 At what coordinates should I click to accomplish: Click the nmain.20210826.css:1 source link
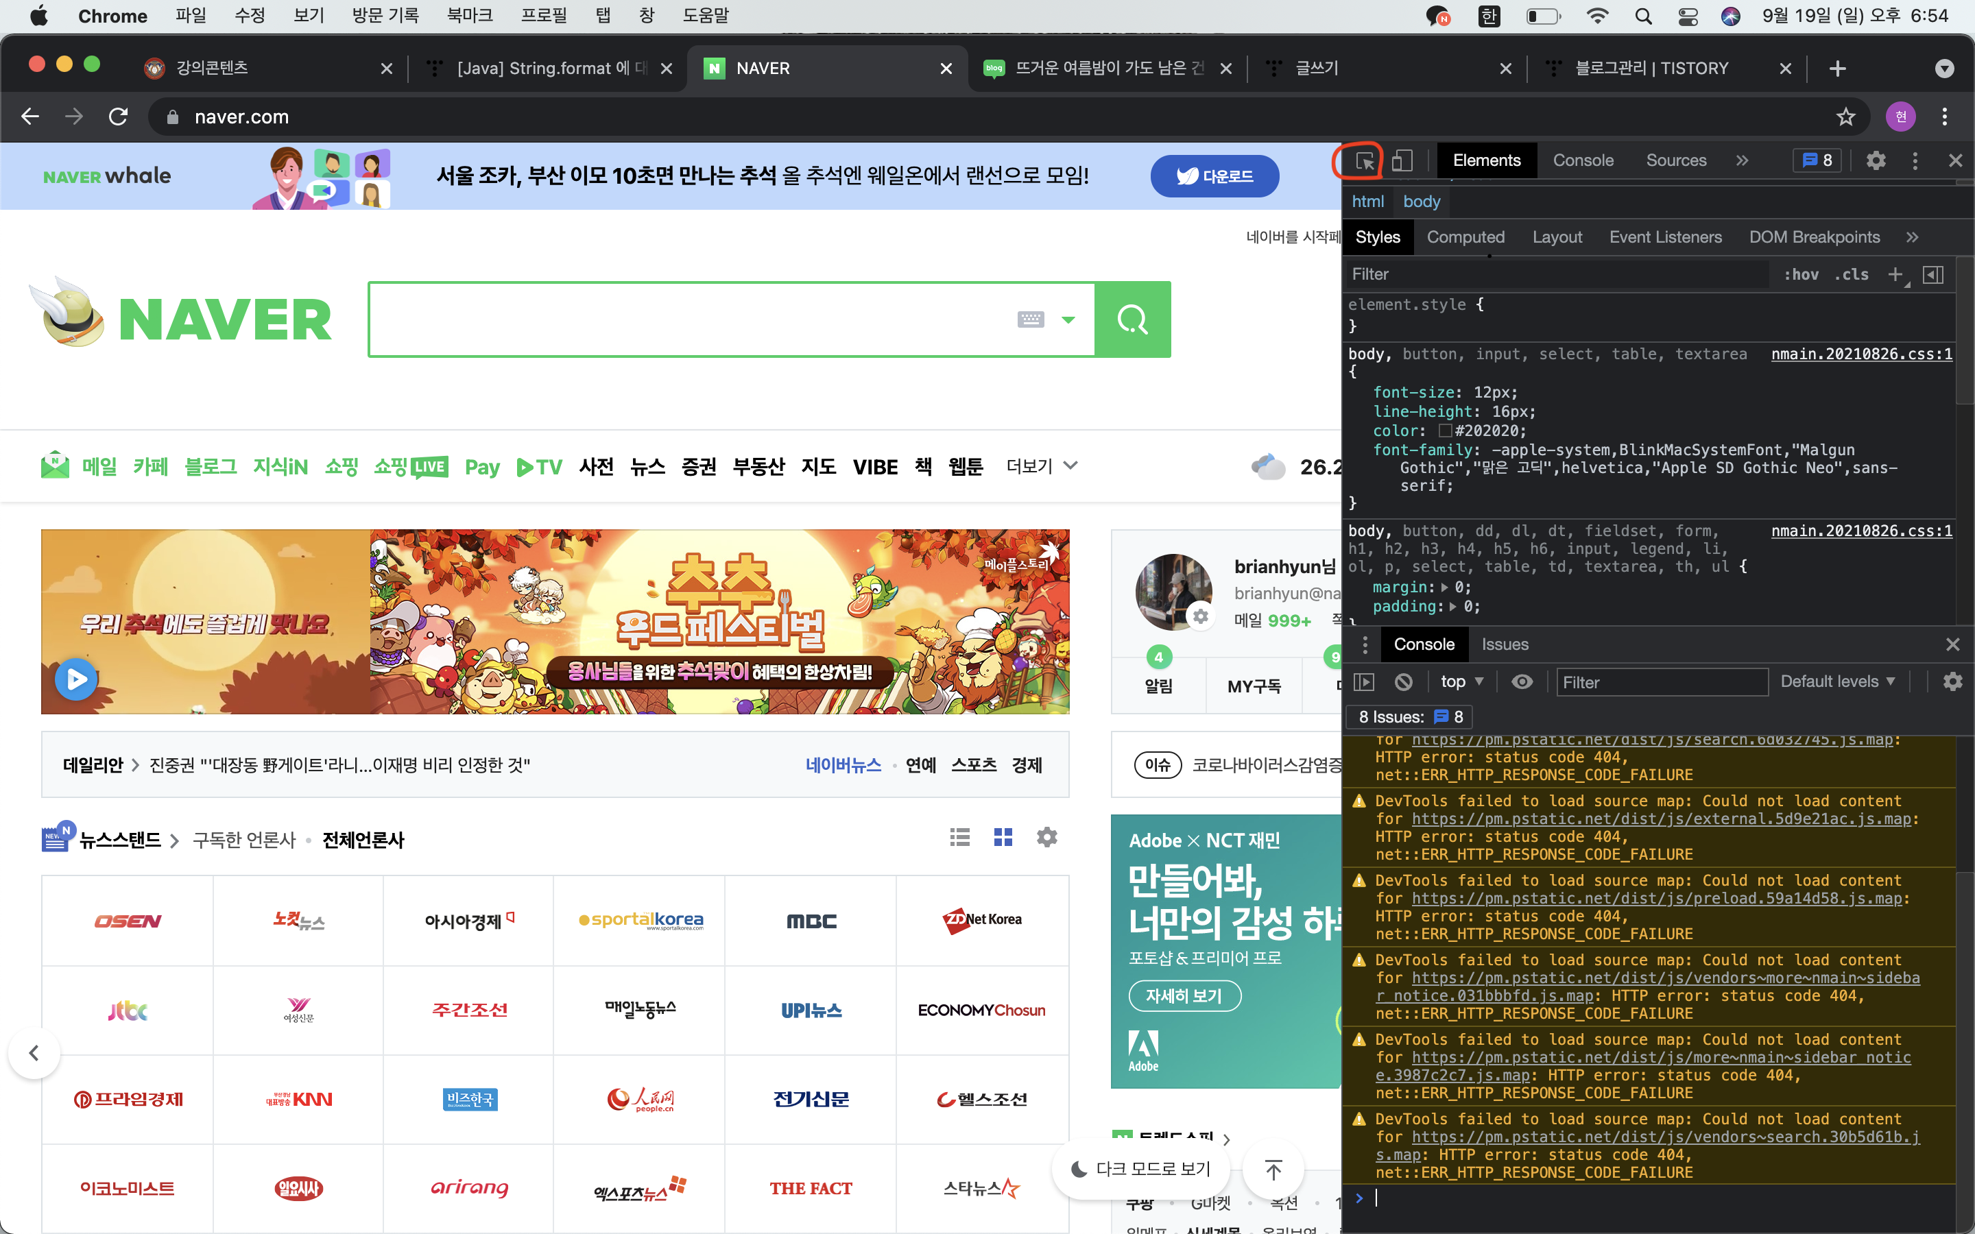(1860, 354)
